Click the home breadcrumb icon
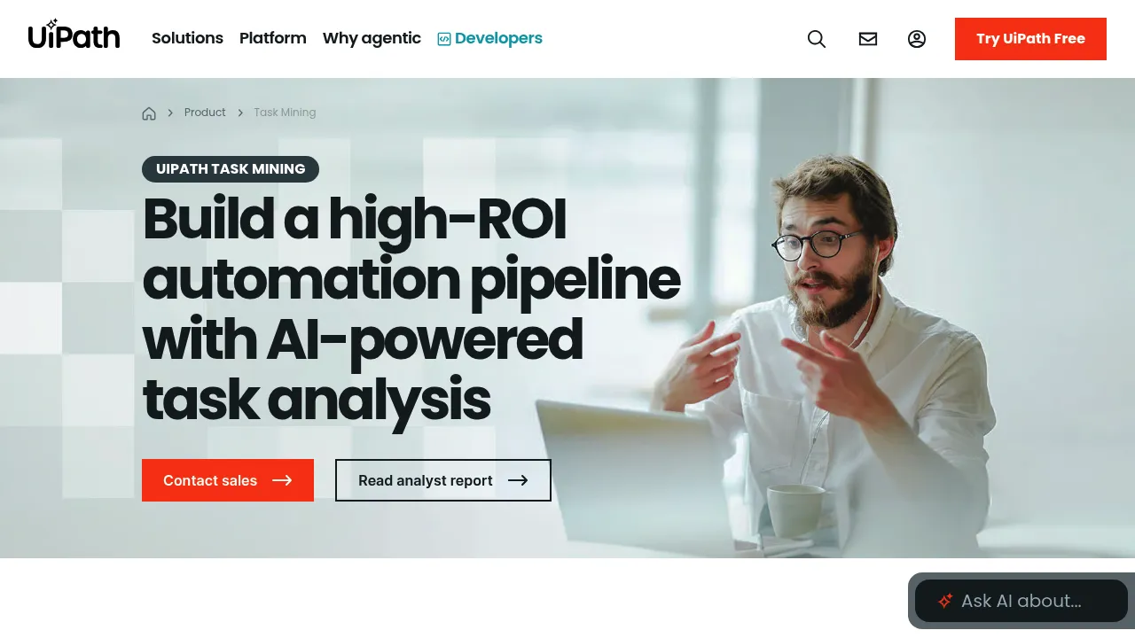The image size is (1135, 638). 149,113
